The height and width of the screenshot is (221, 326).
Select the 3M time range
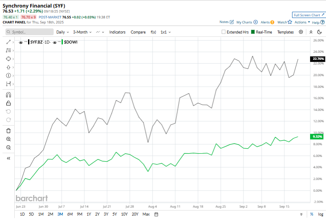[x=60, y=214]
